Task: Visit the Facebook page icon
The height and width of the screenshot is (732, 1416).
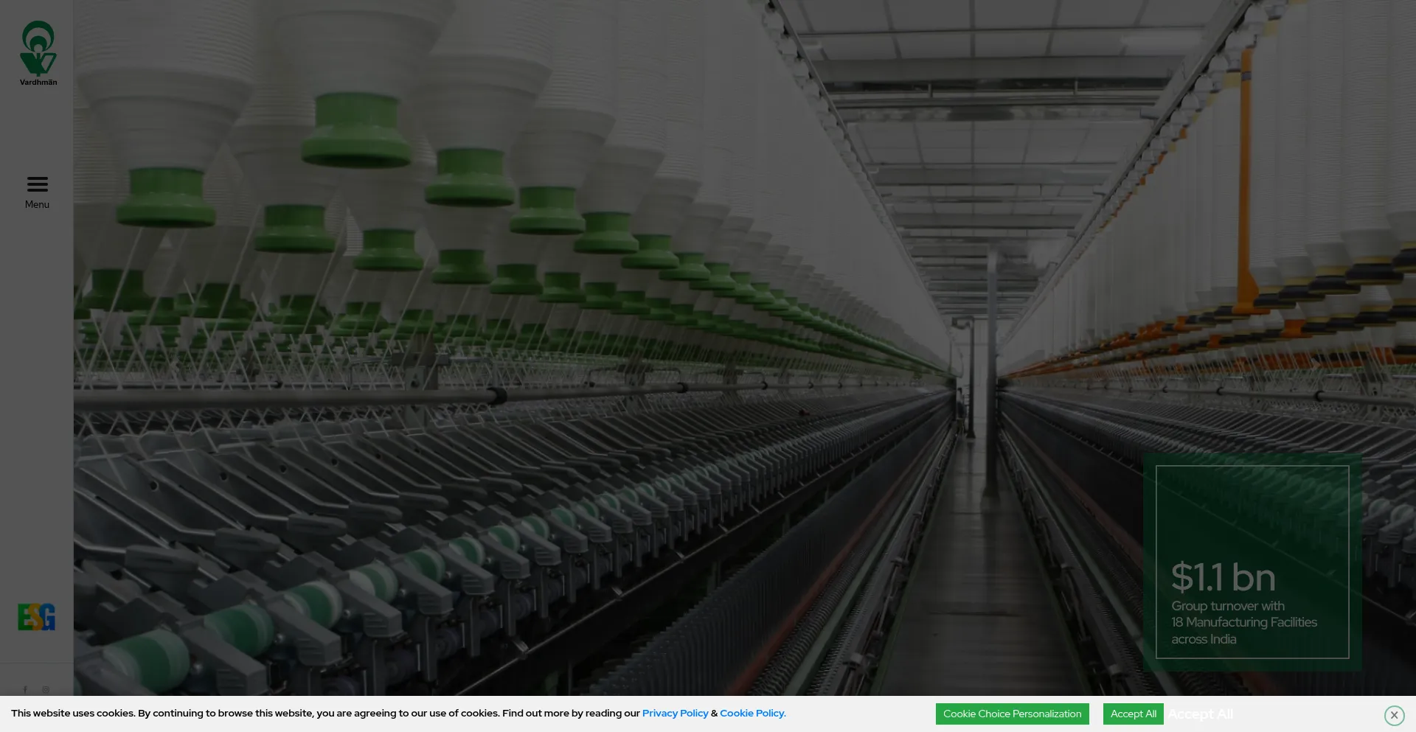Action: click(x=25, y=690)
